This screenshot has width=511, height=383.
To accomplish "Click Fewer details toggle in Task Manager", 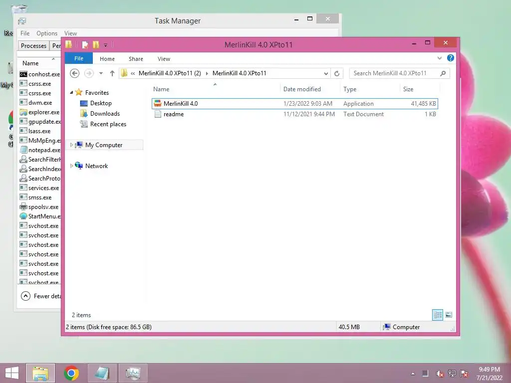I will point(41,296).
